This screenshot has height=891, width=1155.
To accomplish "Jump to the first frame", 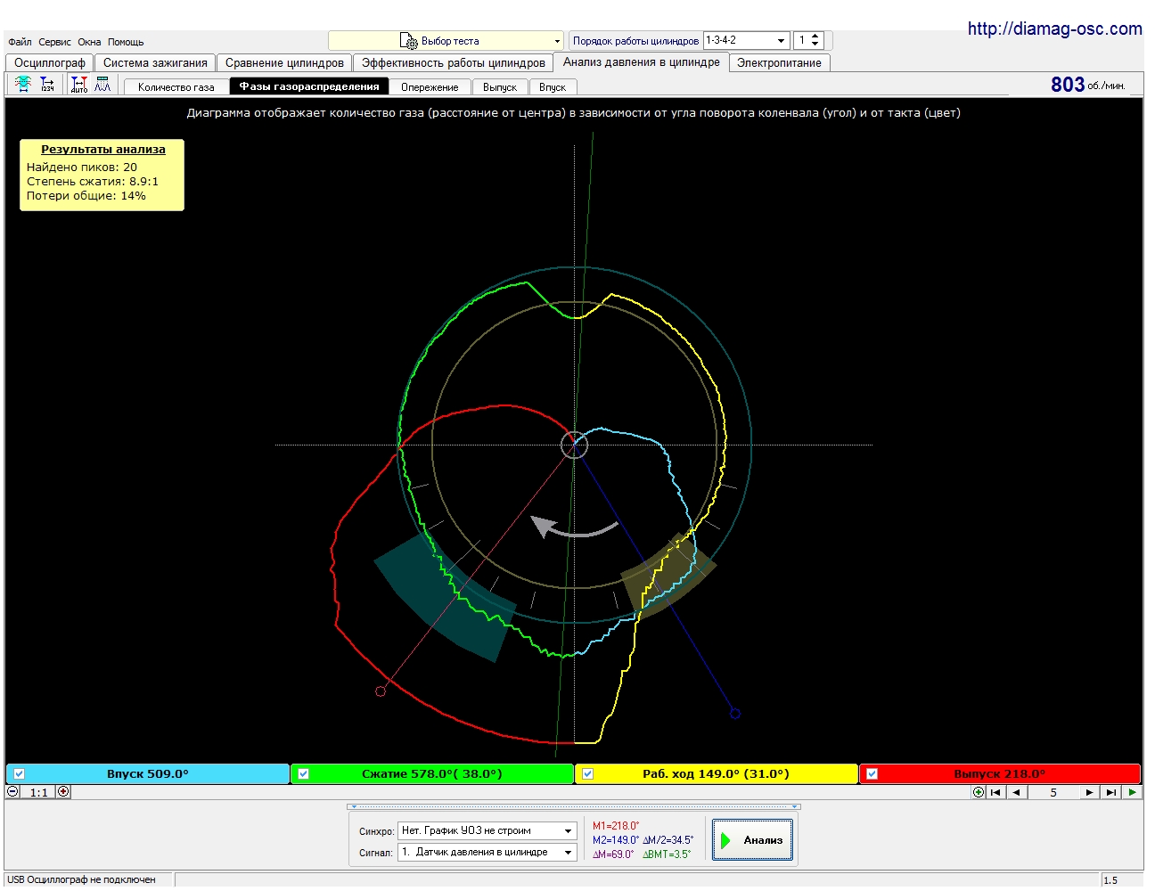I will tap(996, 792).
